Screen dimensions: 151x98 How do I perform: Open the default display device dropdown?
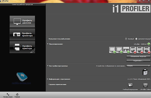(138, 66)
